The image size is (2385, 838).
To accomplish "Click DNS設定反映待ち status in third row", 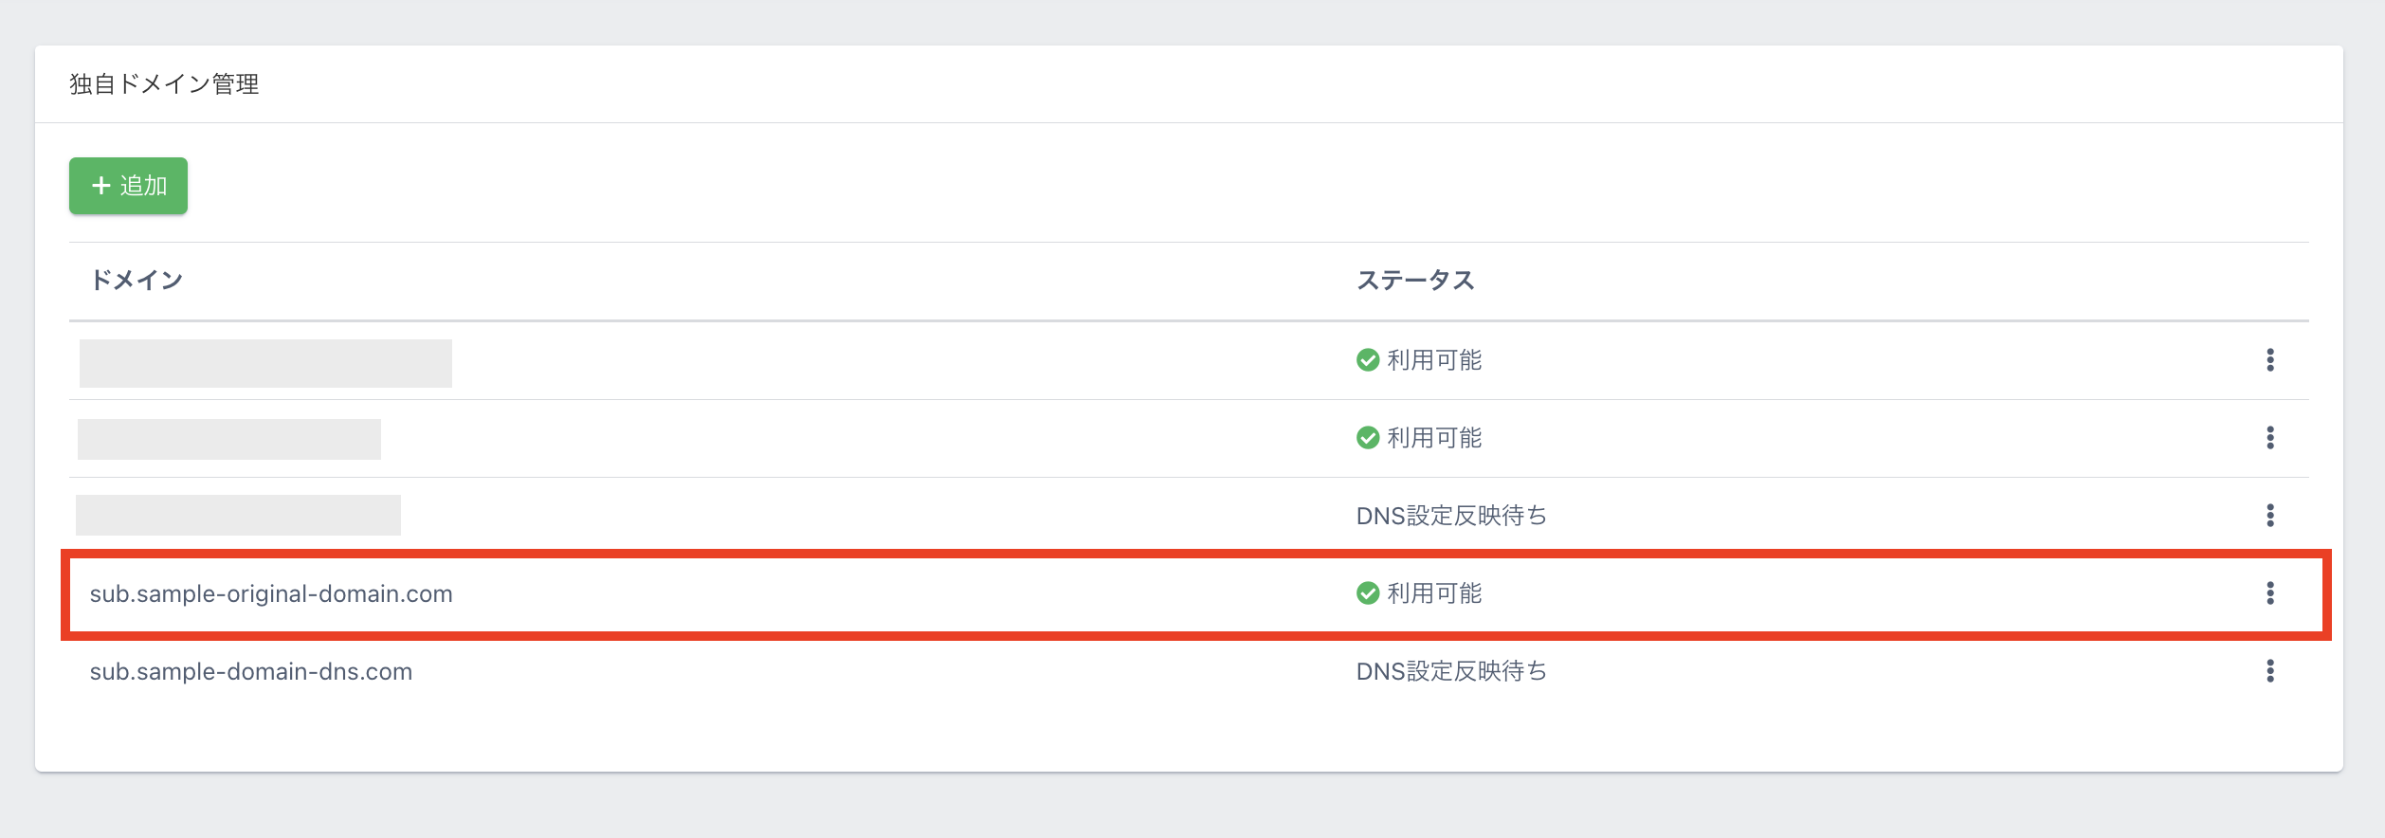I will point(1451,516).
